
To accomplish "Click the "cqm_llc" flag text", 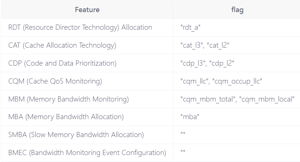I will [x=195, y=81].
